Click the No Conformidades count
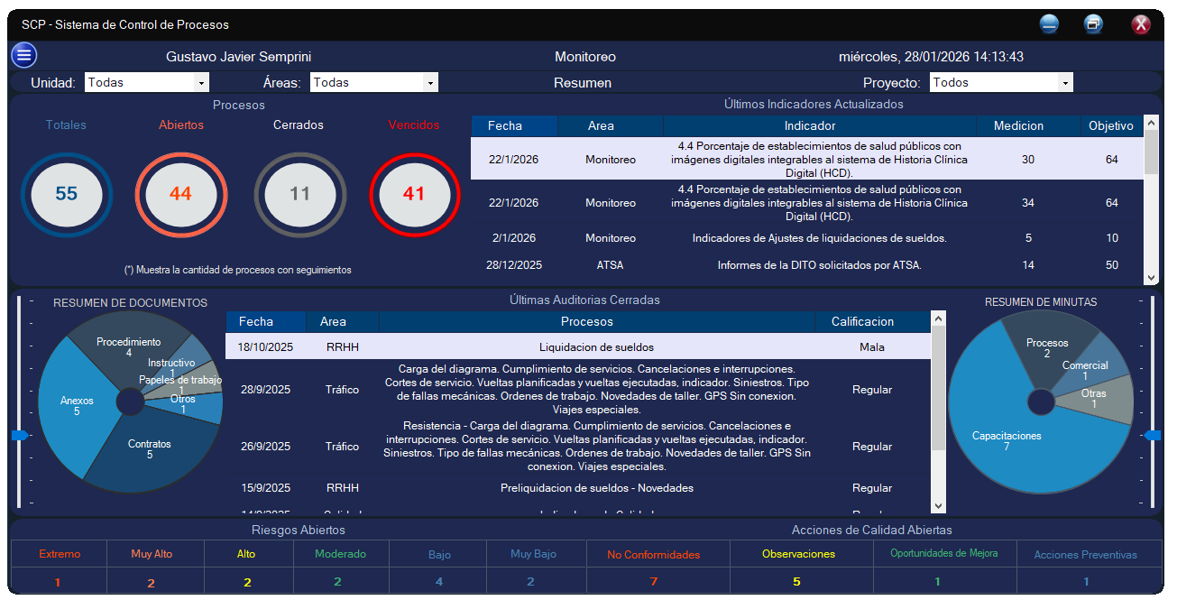This screenshot has width=1177, height=600. coord(653,582)
